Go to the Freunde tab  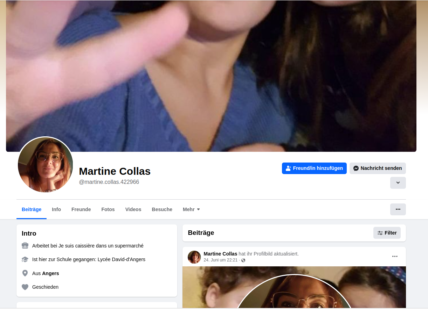click(81, 209)
